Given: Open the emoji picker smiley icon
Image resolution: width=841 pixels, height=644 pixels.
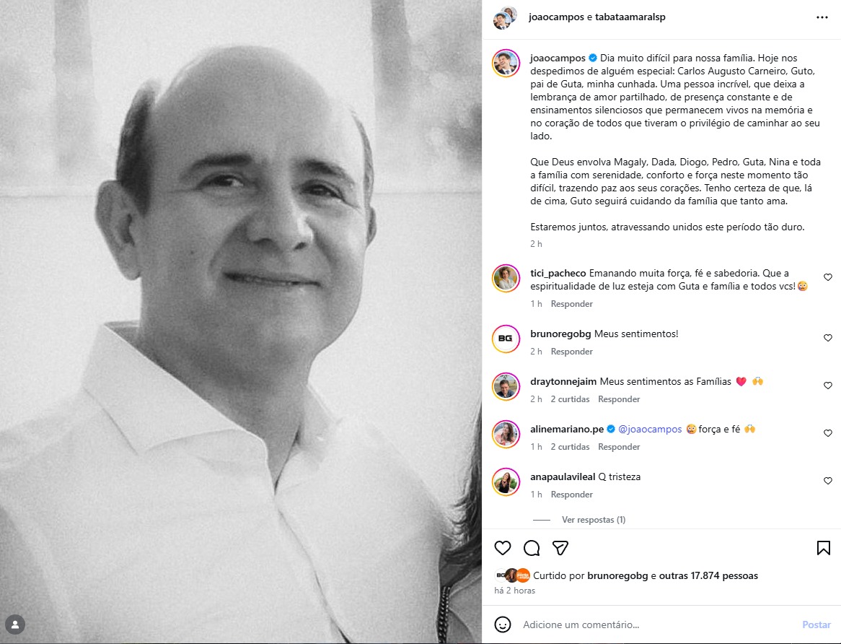Looking at the screenshot, I should point(503,625).
